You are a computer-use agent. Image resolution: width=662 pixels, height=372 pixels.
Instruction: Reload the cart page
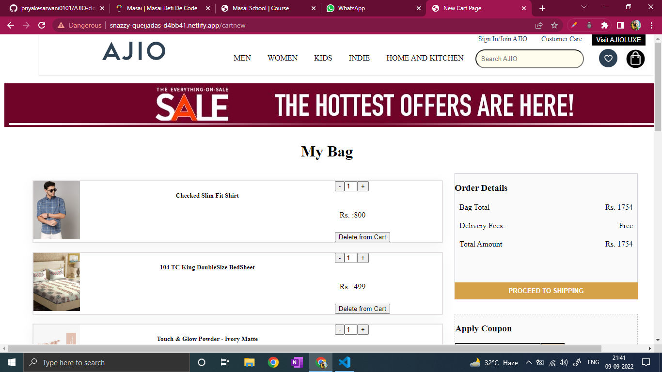(x=42, y=25)
